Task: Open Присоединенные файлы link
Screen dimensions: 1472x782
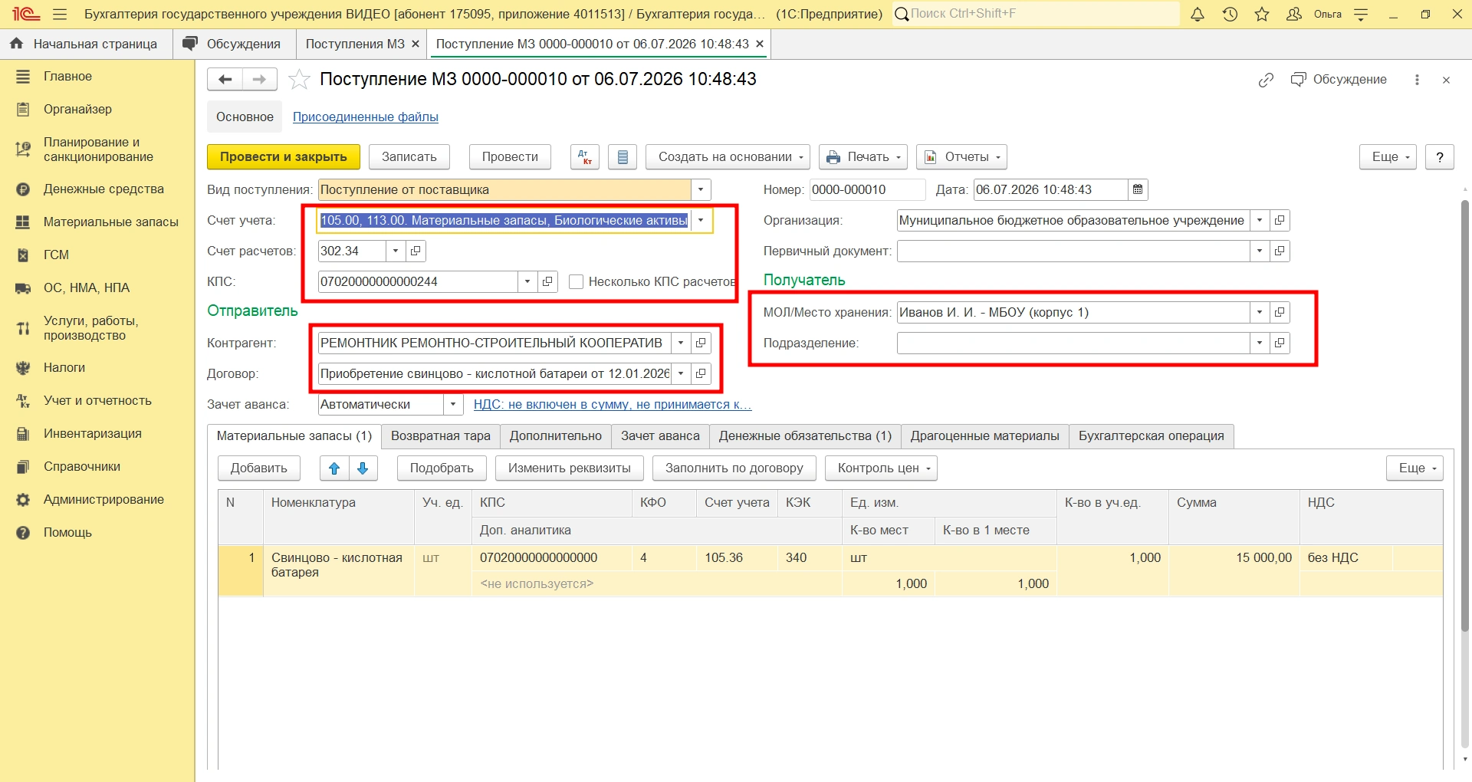Action: tap(366, 117)
